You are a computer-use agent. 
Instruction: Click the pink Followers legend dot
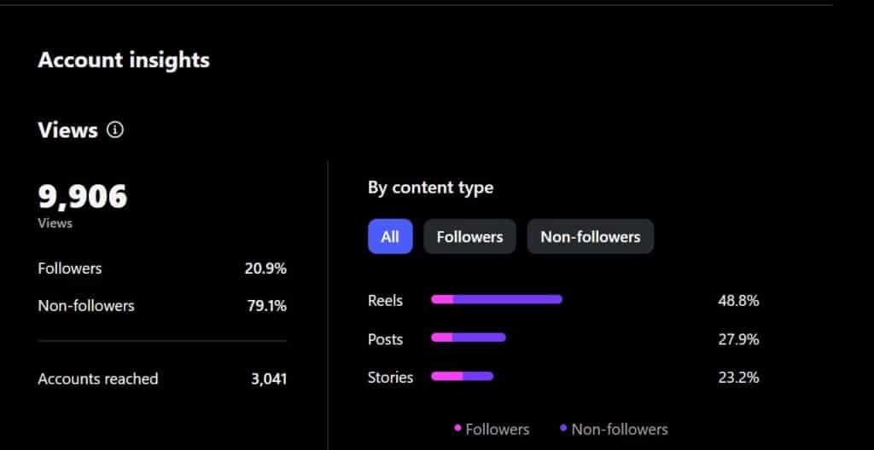458,428
